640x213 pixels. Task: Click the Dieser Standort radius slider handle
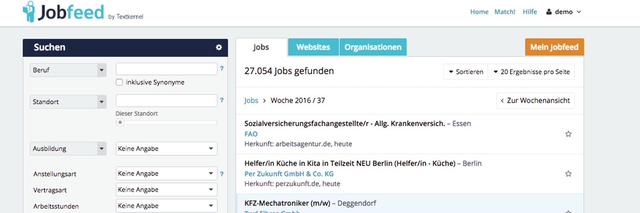(x=120, y=123)
